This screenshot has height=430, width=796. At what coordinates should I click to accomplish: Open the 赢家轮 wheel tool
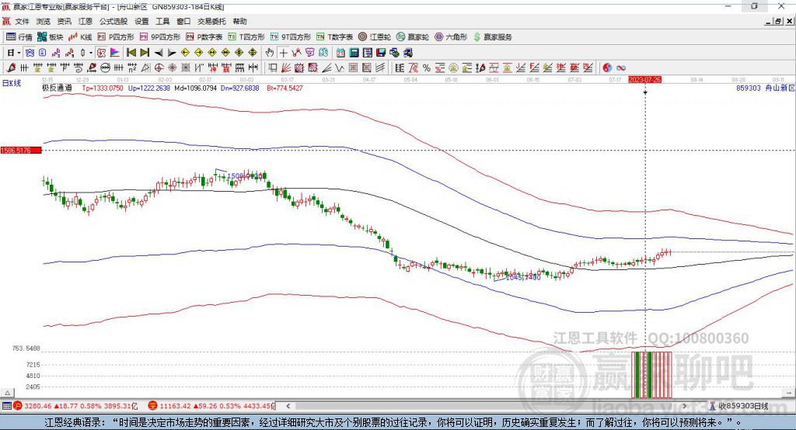(x=413, y=37)
